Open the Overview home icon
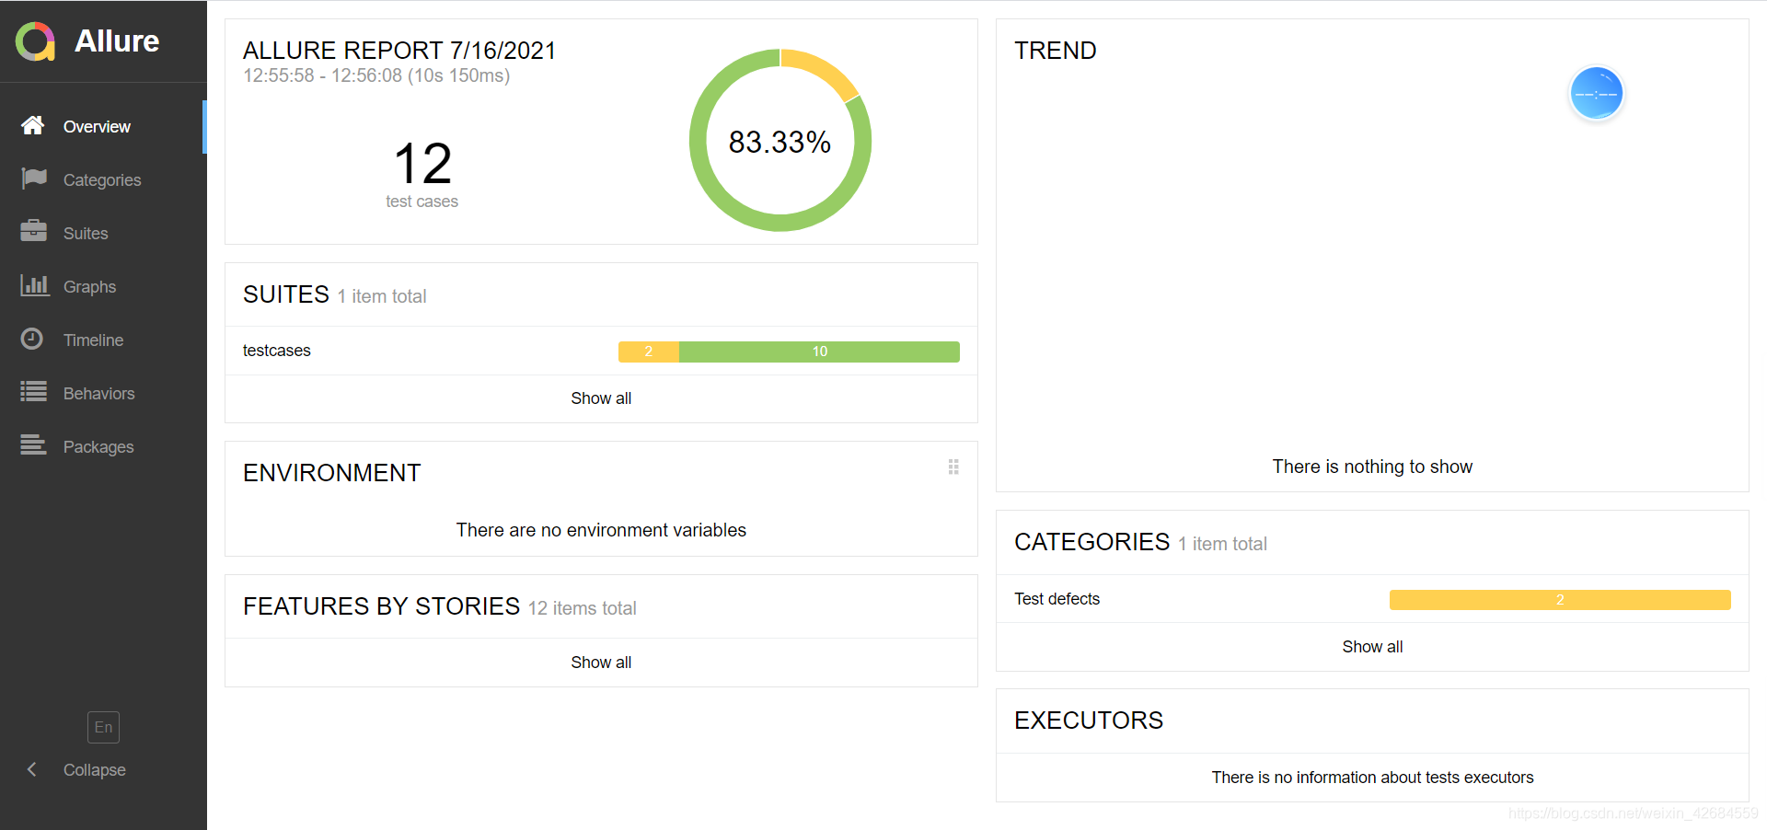This screenshot has width=1767, height=830. pos(33,125)
